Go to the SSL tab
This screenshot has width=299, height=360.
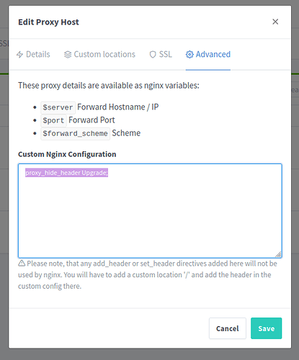click(166, 54)
